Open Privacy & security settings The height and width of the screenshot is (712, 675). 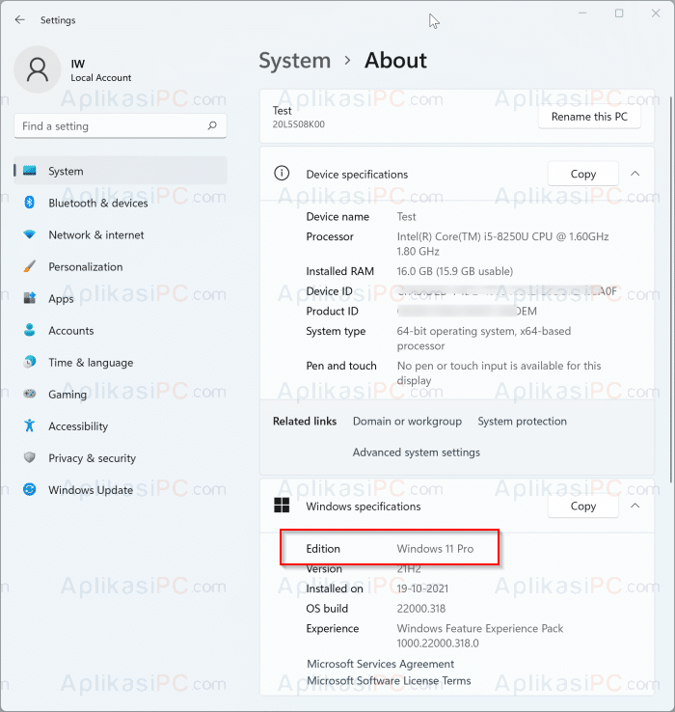[x=121, y=457]
